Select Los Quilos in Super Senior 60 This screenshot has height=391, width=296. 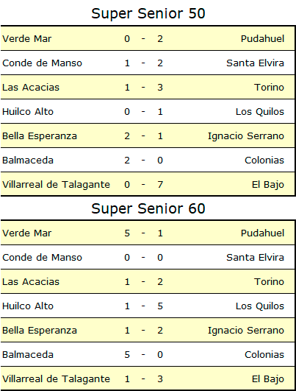click(x=260, y=306)
